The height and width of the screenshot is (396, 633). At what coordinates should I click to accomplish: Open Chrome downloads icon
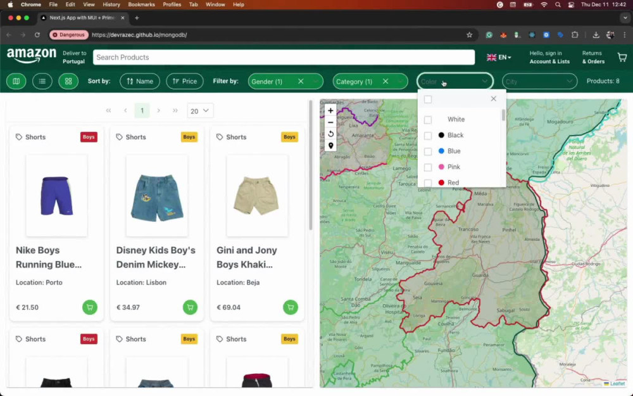[x=596, y=35]
